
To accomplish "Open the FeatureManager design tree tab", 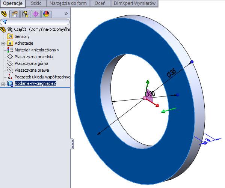I will click(5, 14).
